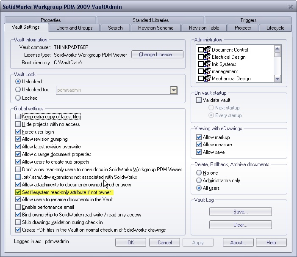Uncheck Allow markup for eDrawings
Screen dimensions: 297x257
199,137
